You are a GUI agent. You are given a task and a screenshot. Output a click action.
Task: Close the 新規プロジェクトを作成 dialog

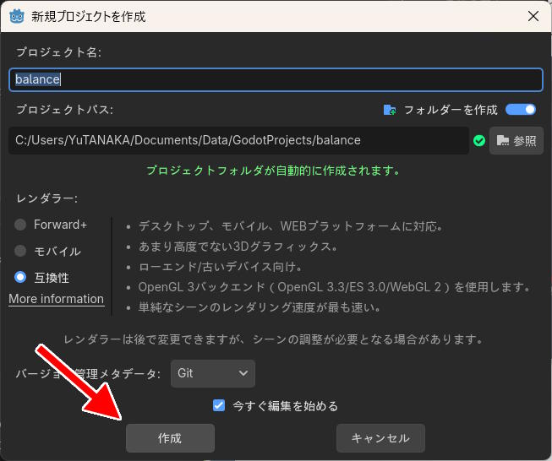533,16
